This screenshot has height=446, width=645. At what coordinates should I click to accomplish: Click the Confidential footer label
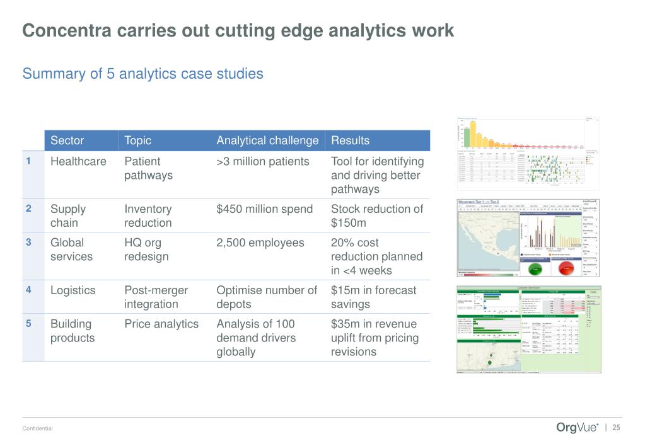pyautogui.click(x=37, y=428)
